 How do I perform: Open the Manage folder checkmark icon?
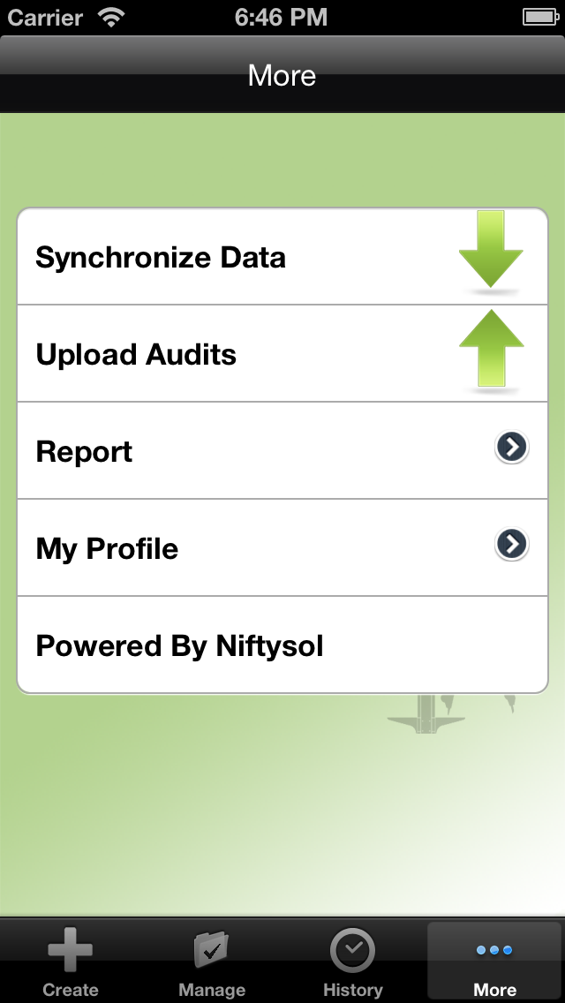(x=212, y=950)
